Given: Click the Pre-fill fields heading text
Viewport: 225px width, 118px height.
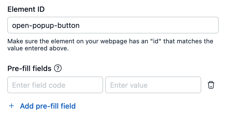Looking at the screenshot, I should click(x=29, y=68).
